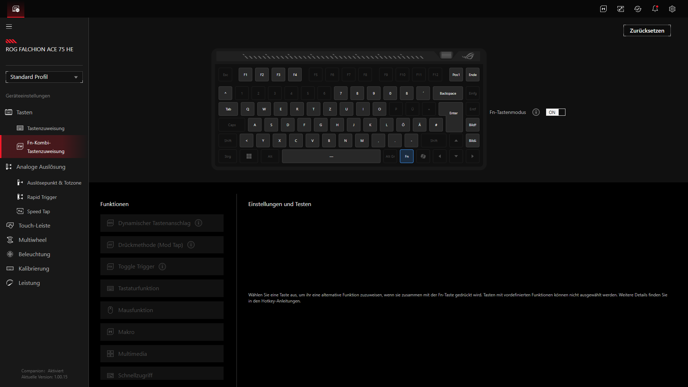Open the Standard Profil dropdown
Screen dimensions: 688x387
point(44,77)
